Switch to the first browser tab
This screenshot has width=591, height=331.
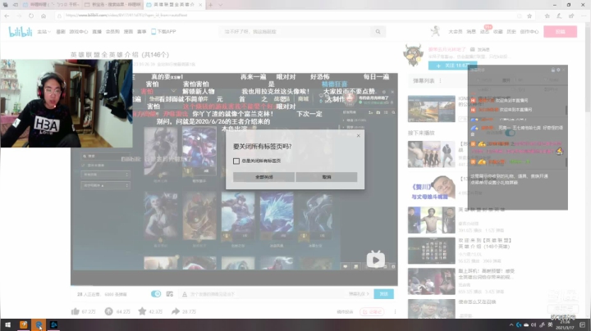click(x=51, y=5)
